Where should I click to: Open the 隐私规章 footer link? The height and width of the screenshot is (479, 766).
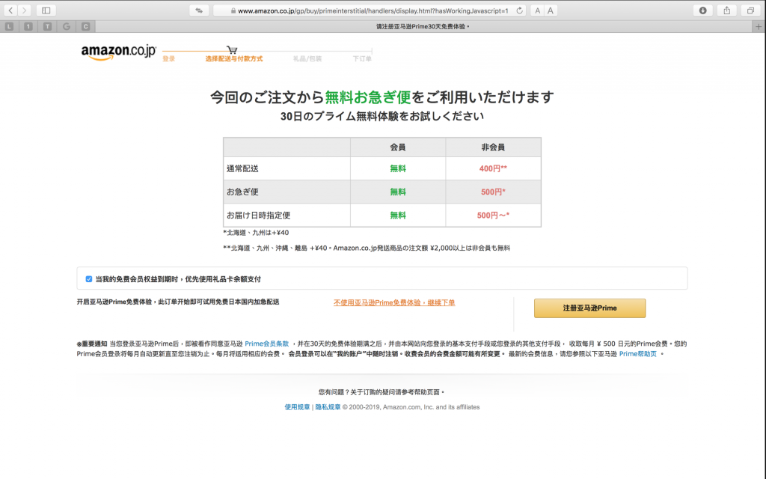pyautogui.click(x=328, y=407)
